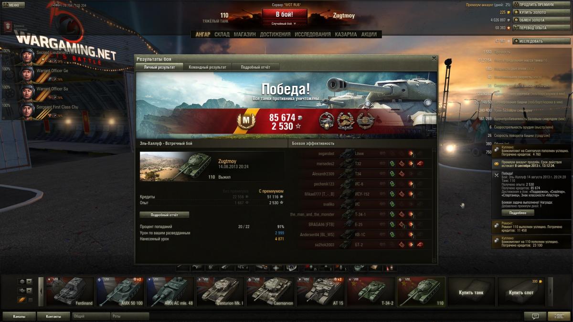The width and height of the screenshot is (573, 322).
Task: Open the ДОСТИЖЕНИЯ menu section
Action: click(x=275, y=34)
